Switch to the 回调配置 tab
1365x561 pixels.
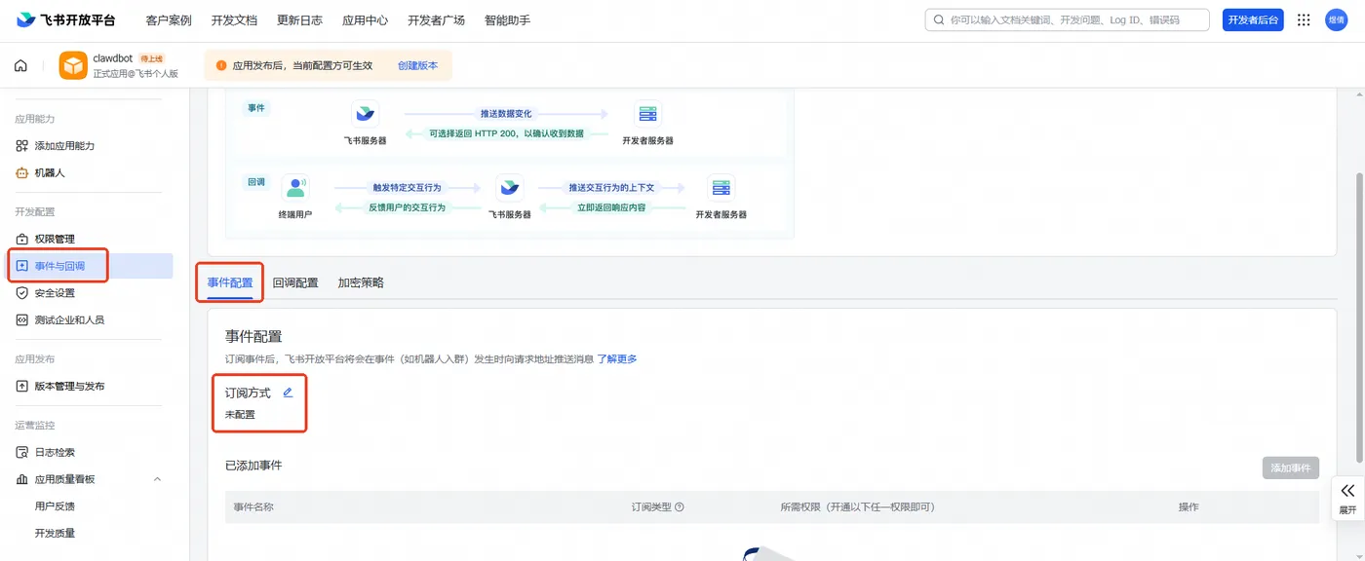click(295, 283)
